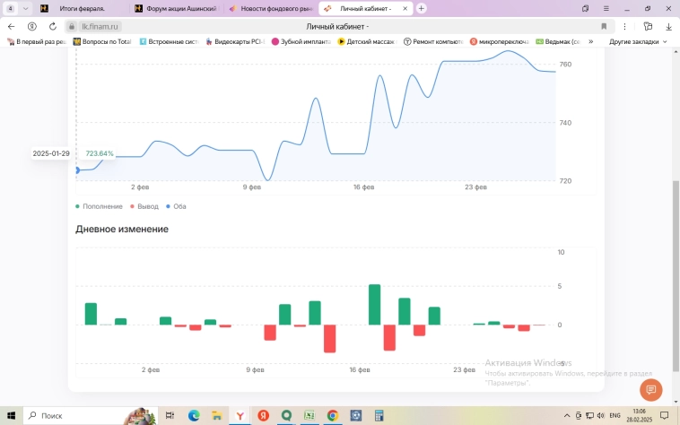Open the orange chat support button
680x425 pixels.
(650, 390)
